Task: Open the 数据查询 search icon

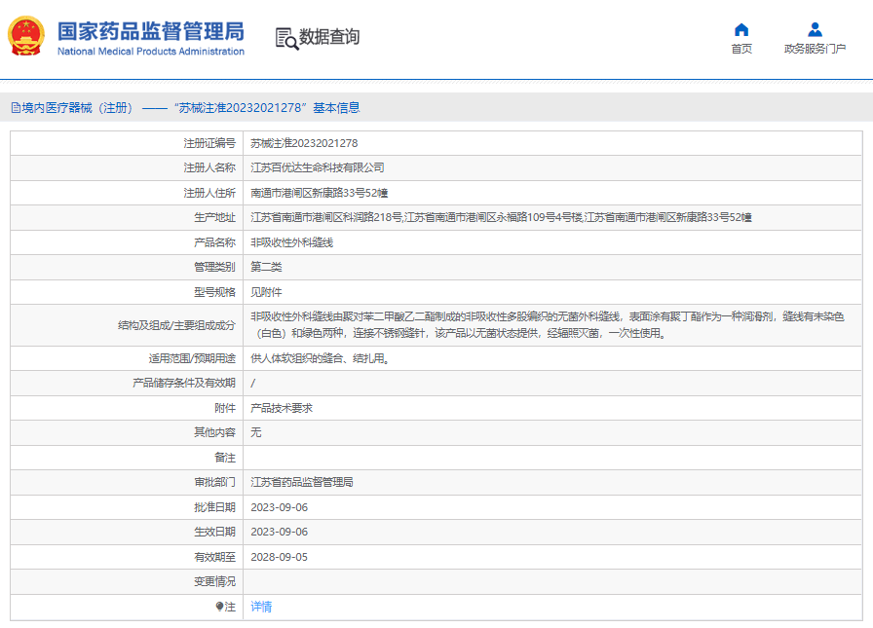Action: click(286, 38)
